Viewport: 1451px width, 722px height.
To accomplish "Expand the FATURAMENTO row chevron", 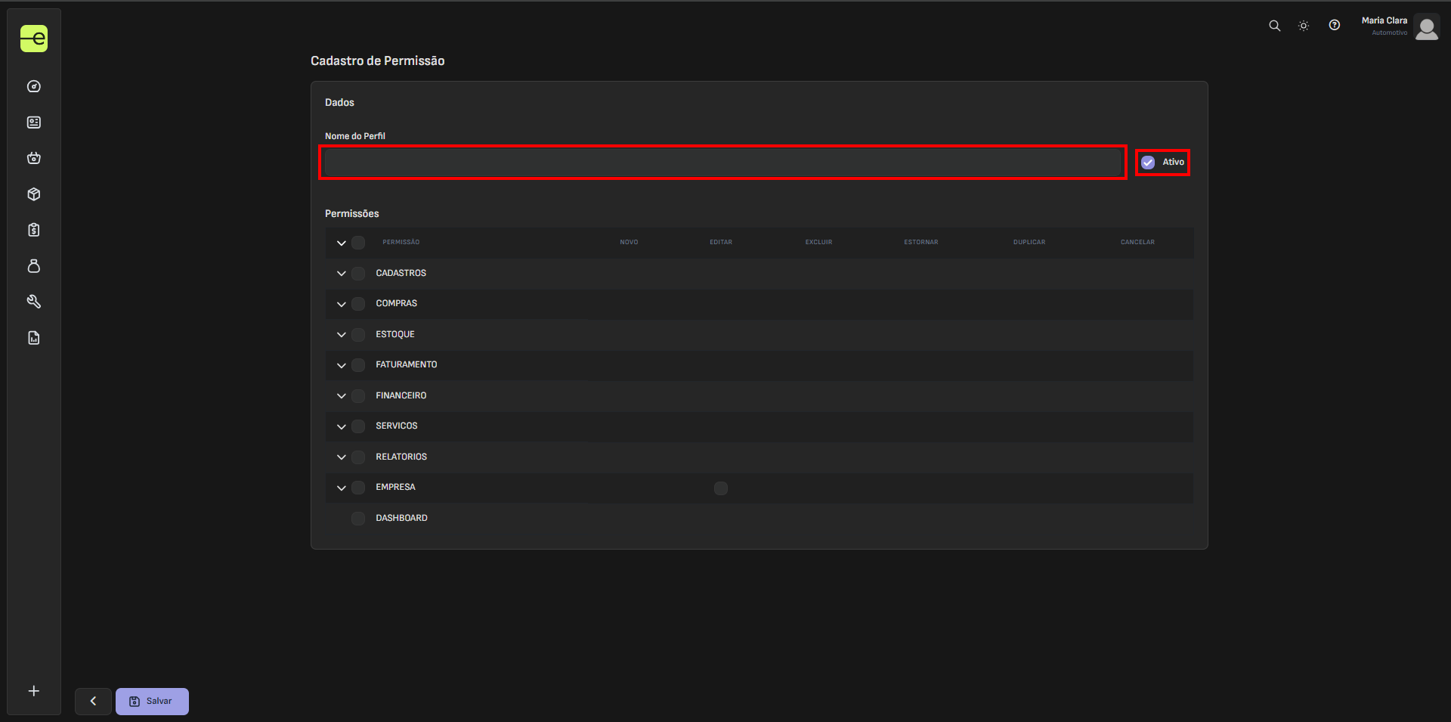I will (342, 365).
